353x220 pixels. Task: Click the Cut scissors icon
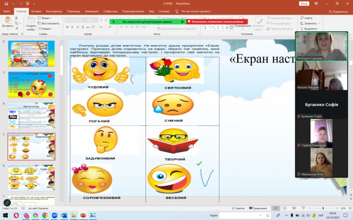16,18
